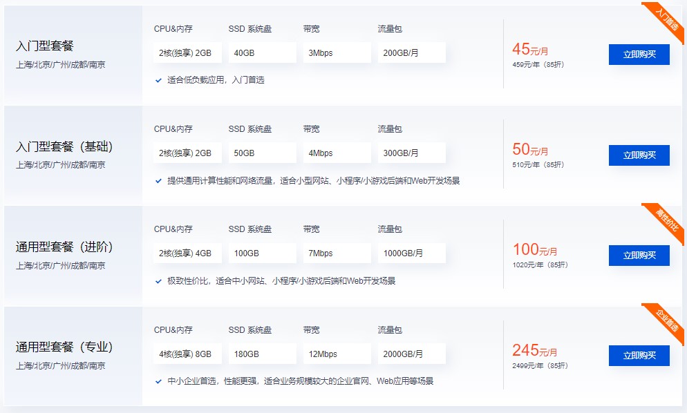Screen dimensions: 687x413
Task: Select the 通用型套餐（进阶）title
Action: coord(64,247)
